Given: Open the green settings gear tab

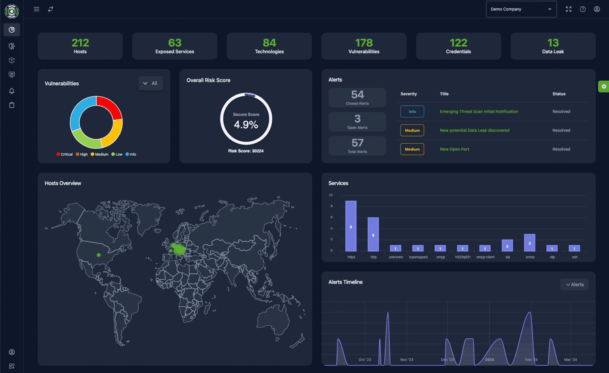Looking at the screenshot, I should coord(604,87).
